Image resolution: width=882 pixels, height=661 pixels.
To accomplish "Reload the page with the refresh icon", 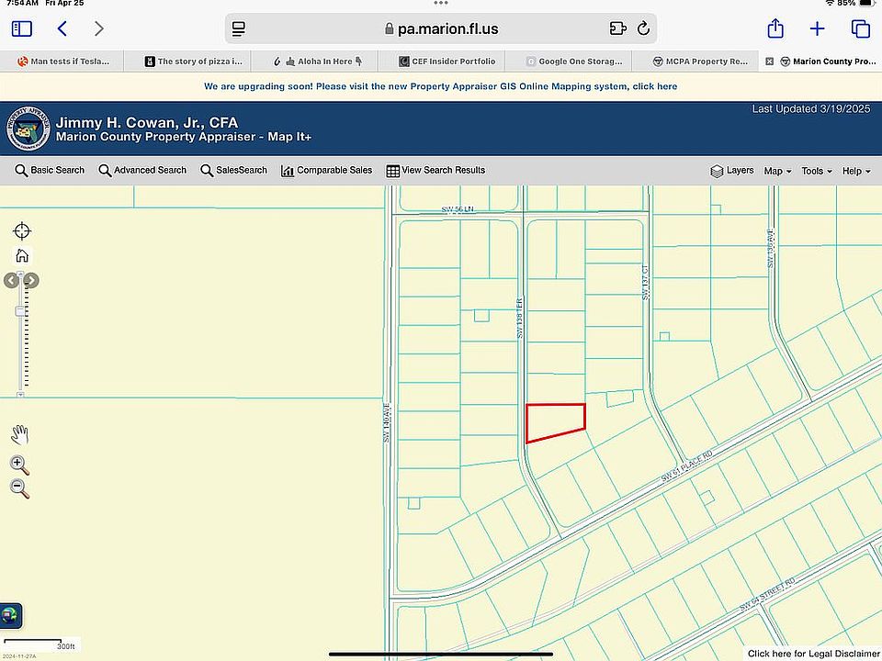I will pos(643,28).
